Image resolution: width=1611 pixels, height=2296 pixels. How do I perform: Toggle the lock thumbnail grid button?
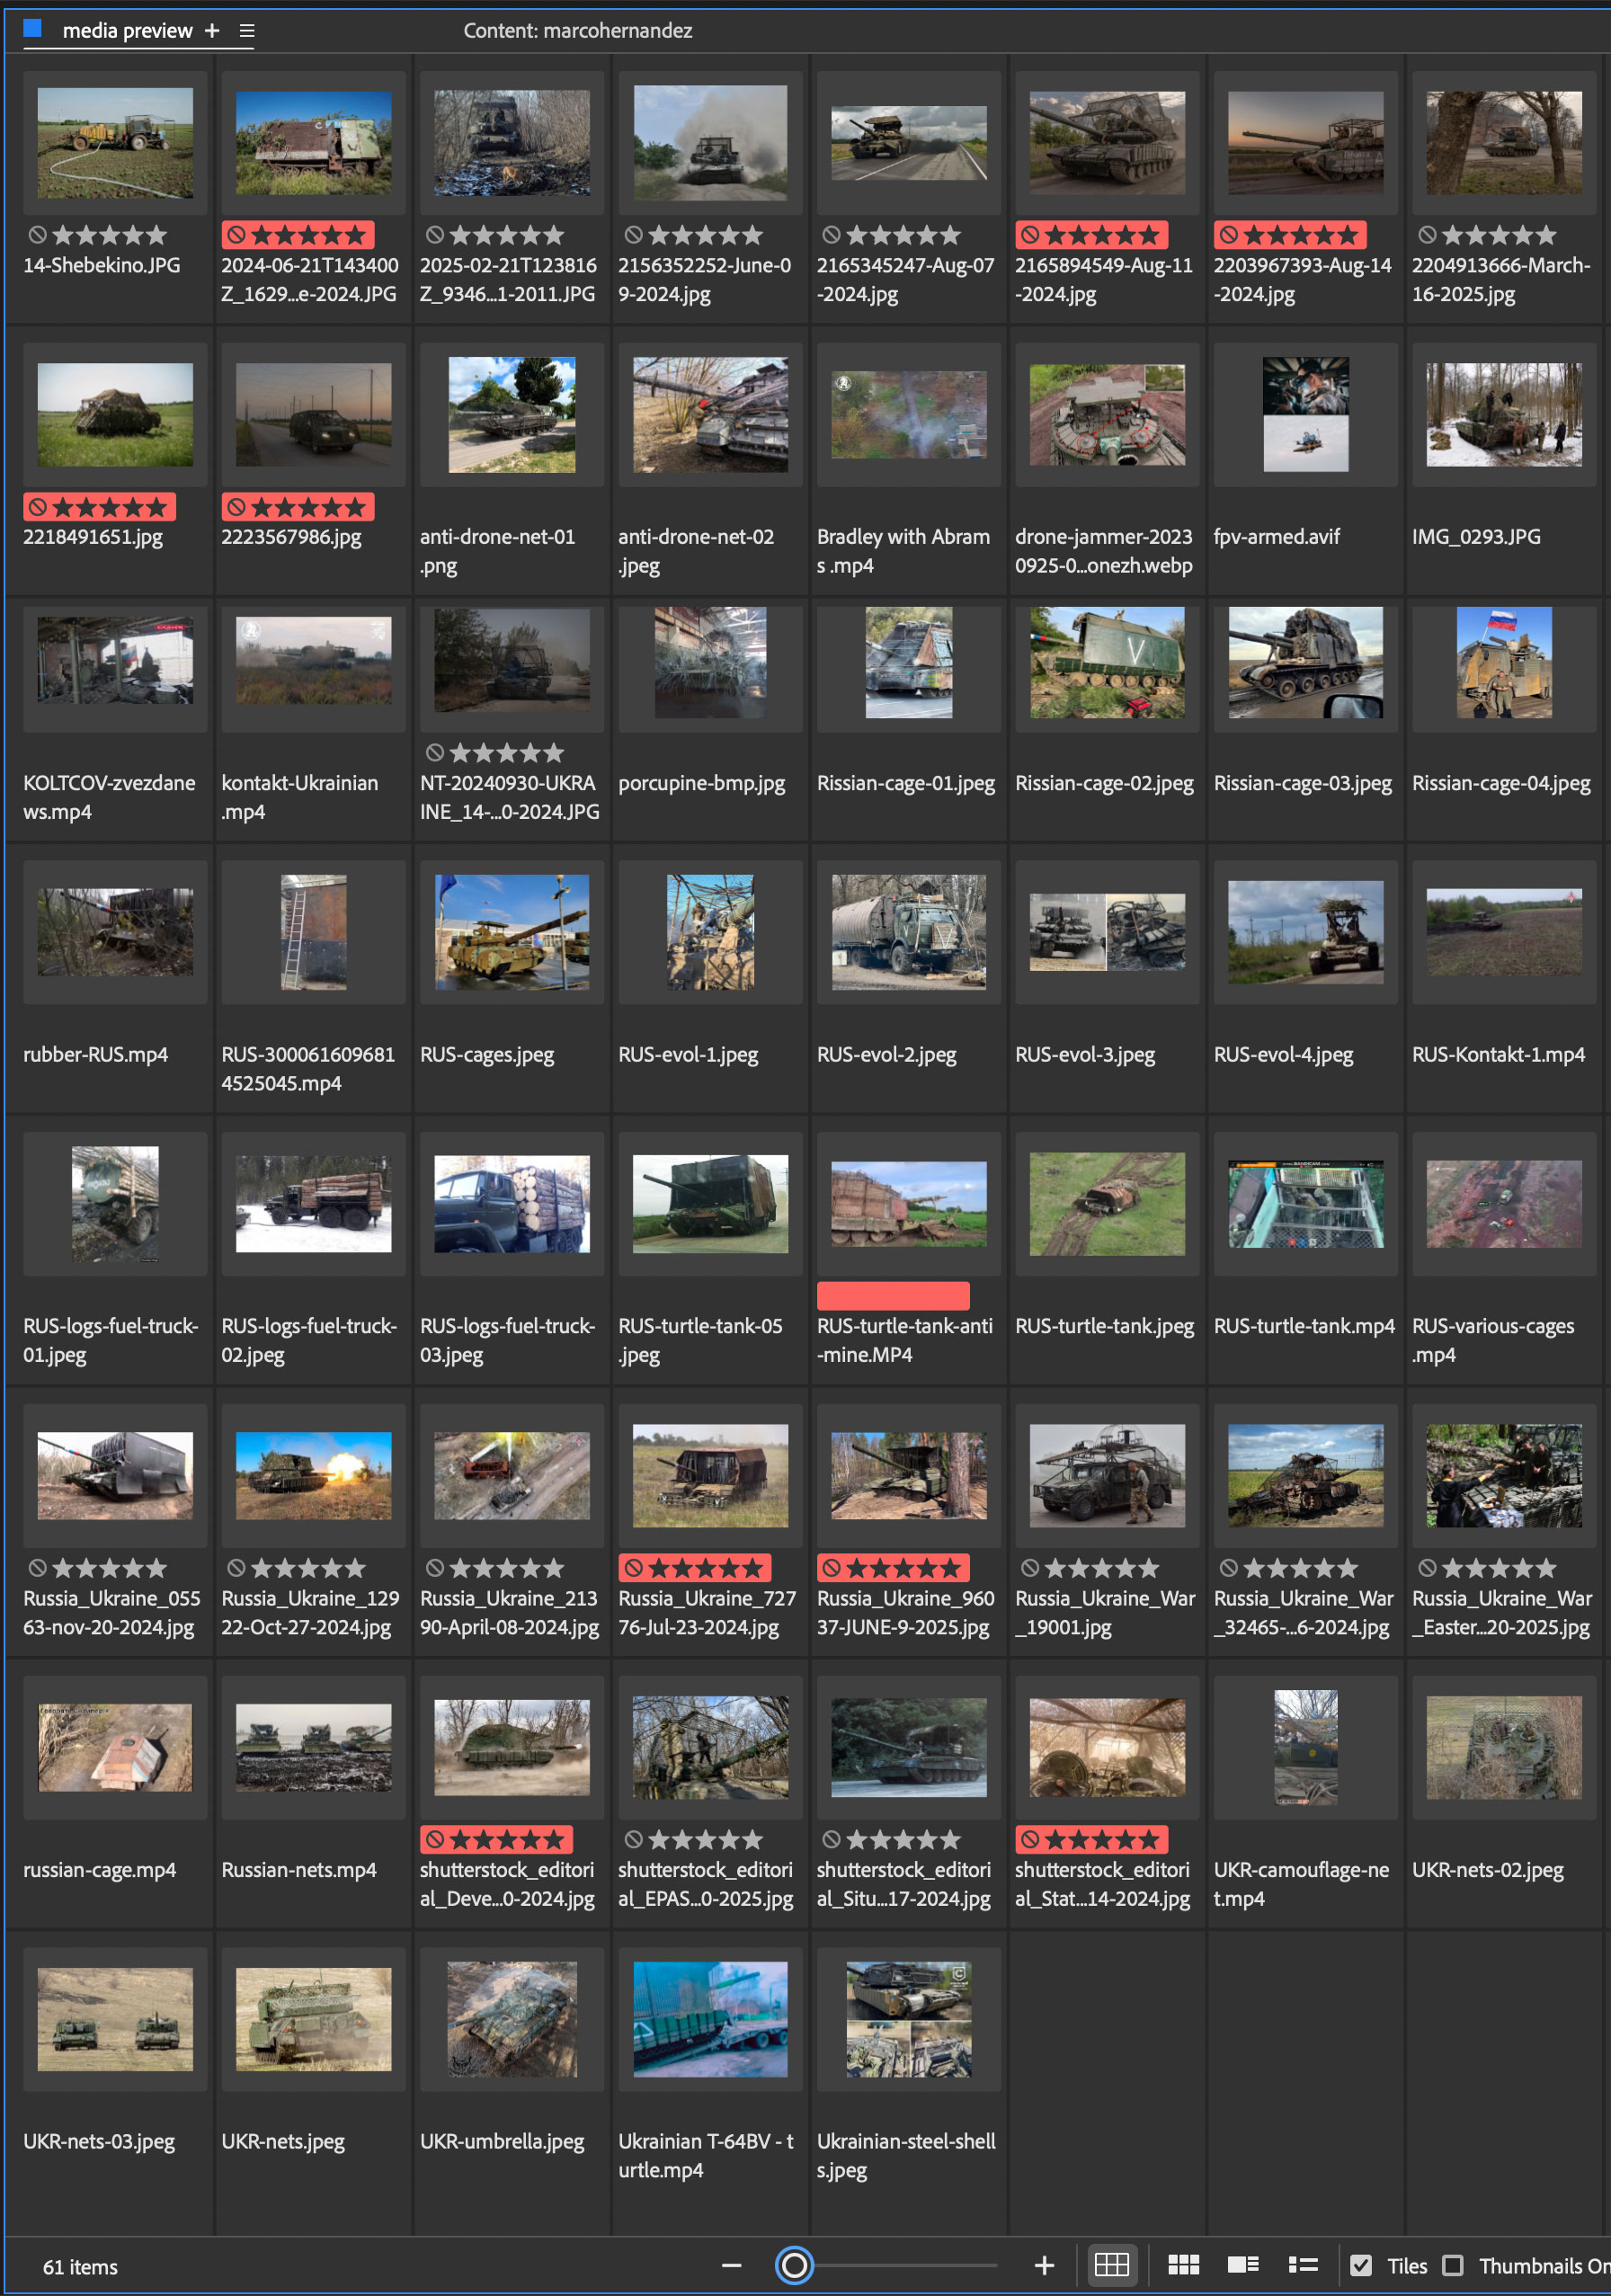pos(1111,2265)
